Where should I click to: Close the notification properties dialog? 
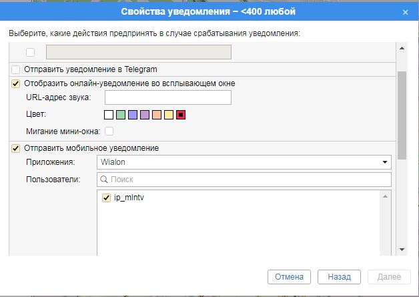pyautogui.click(x=405, y=12)
